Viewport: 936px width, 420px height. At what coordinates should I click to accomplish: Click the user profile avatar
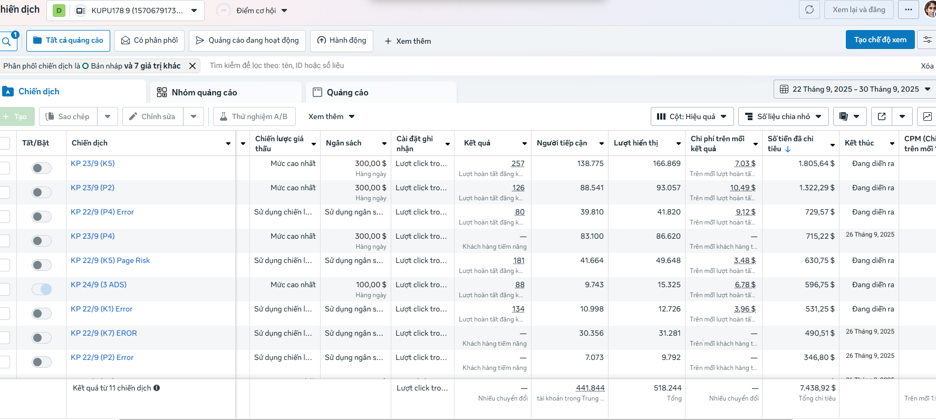pyautogui.click(x=930, y=9)
